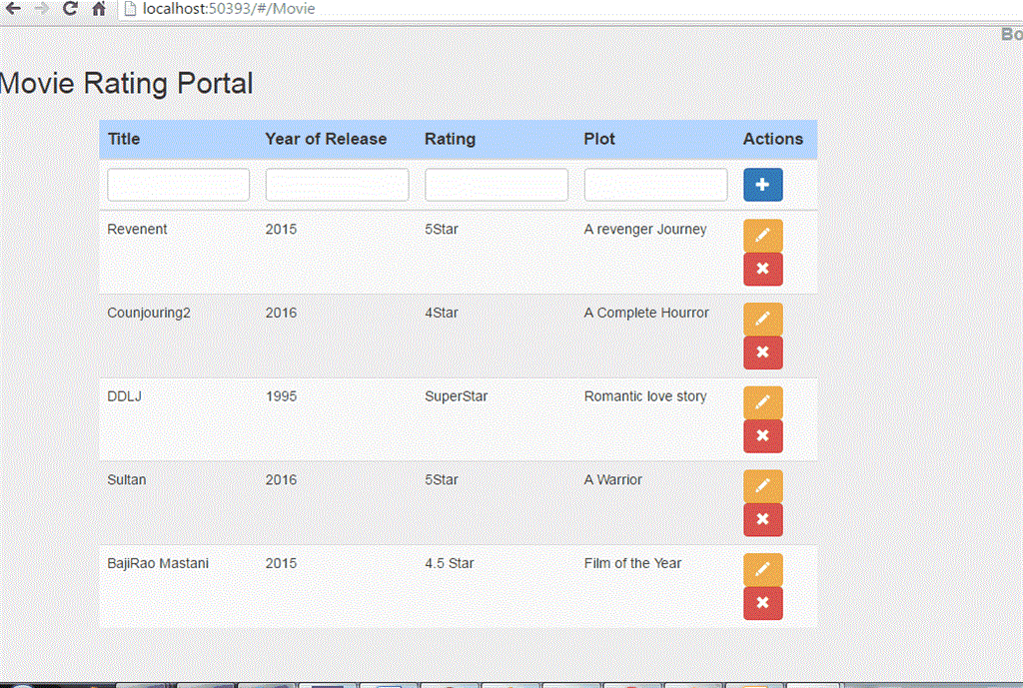Click the Romantic love story plot
The width and height of the screenshot is (1023, 688).
(645, 396)
